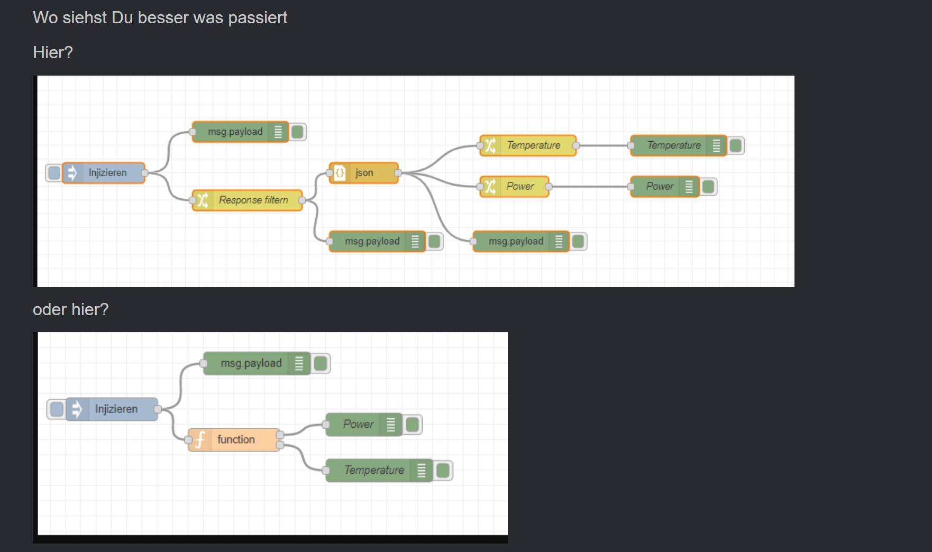Viewport: 932px width, 552px height.
Task: Click debug icon on Power node wired to function
Action: pyautogui.click(x=391, y=425)
